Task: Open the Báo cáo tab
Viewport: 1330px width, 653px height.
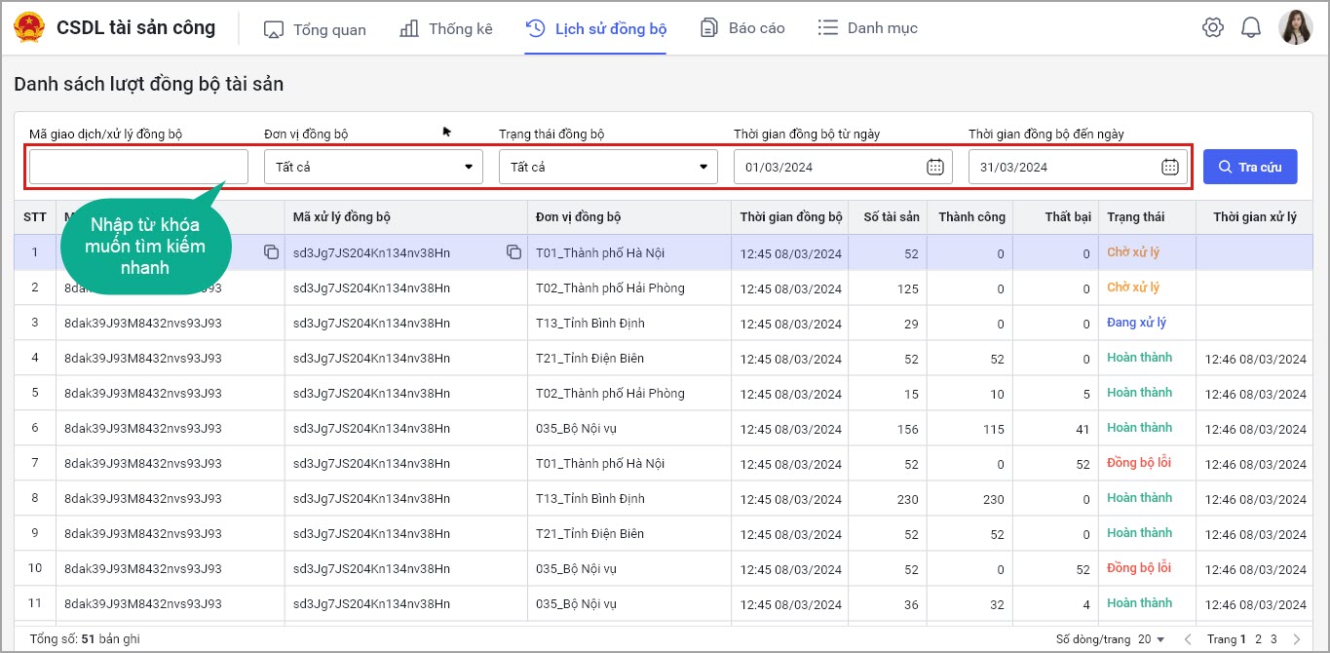Action: [x=742, y=28]
